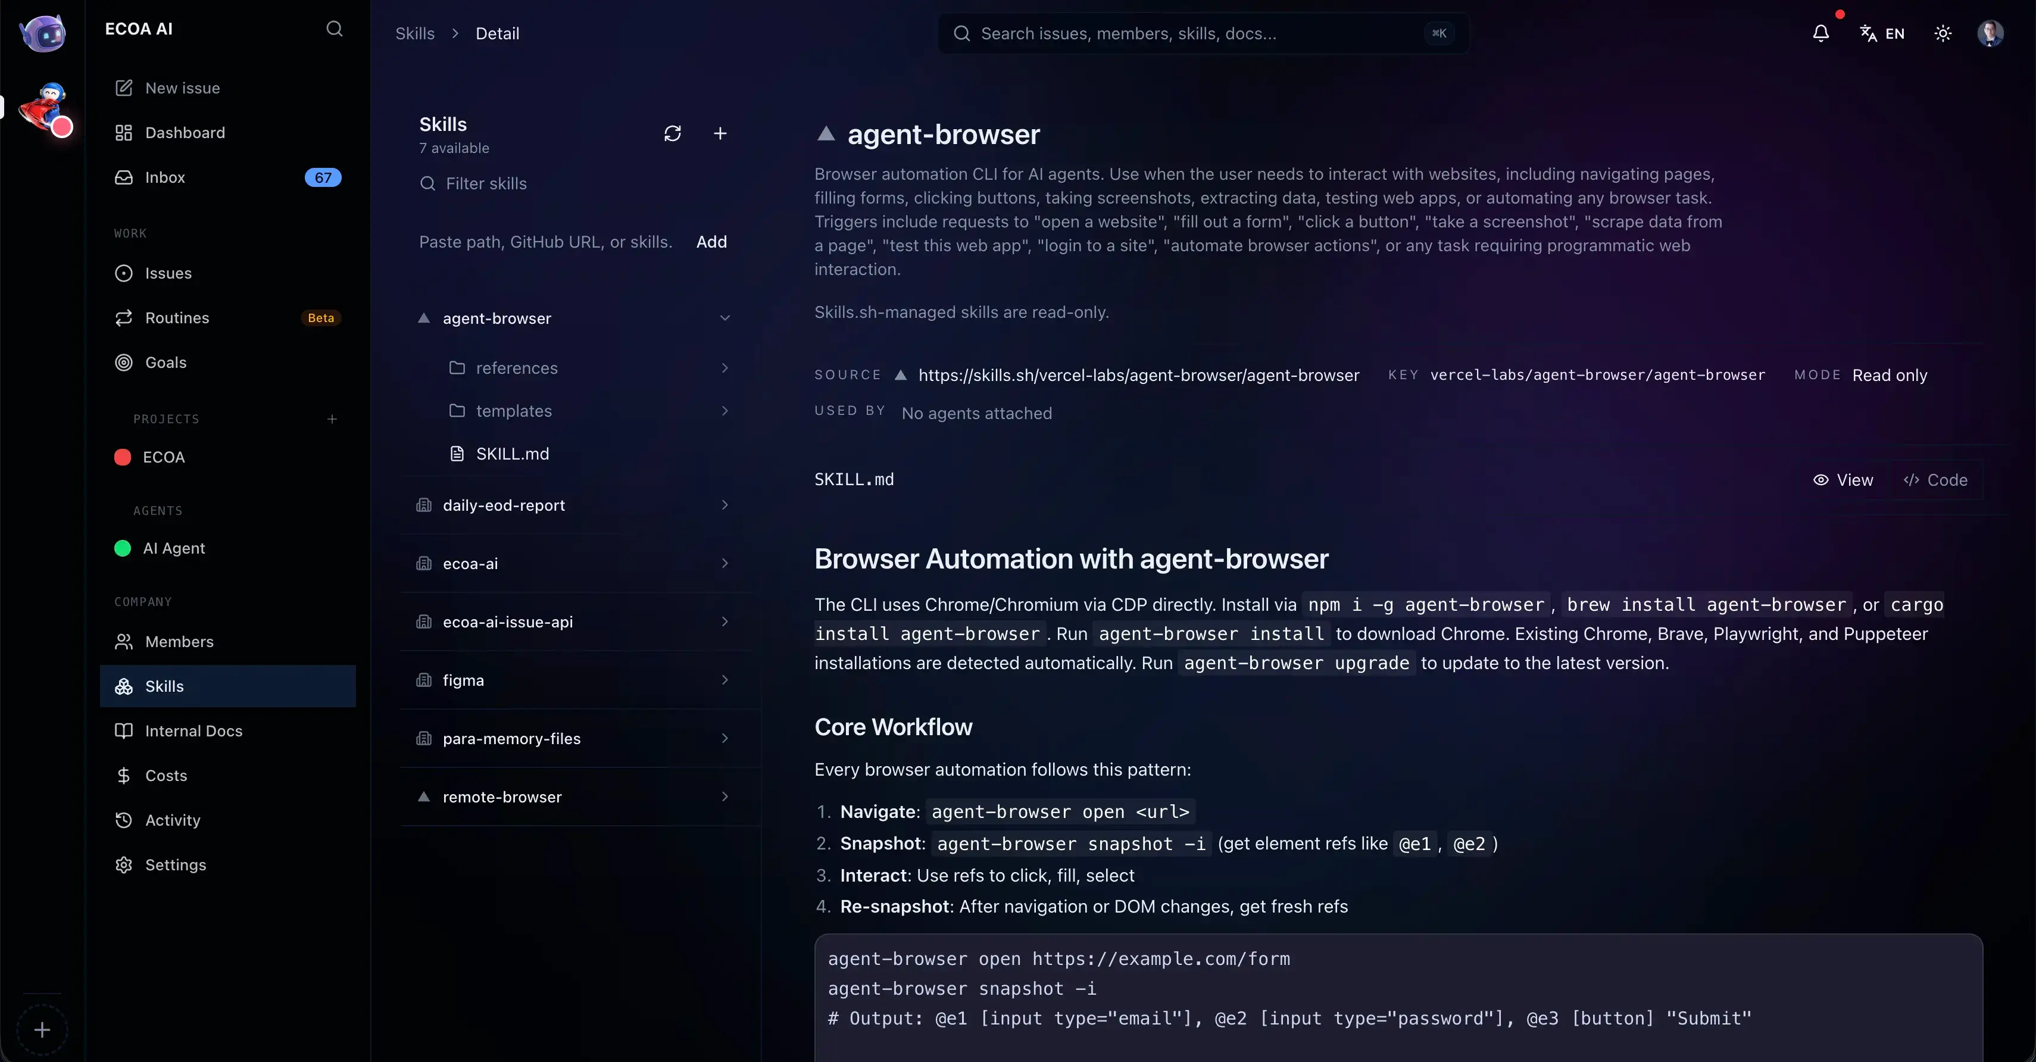Screen dimensions: 2036x1062
Task: Switch to Code mode
Action: click(1935, 480)
